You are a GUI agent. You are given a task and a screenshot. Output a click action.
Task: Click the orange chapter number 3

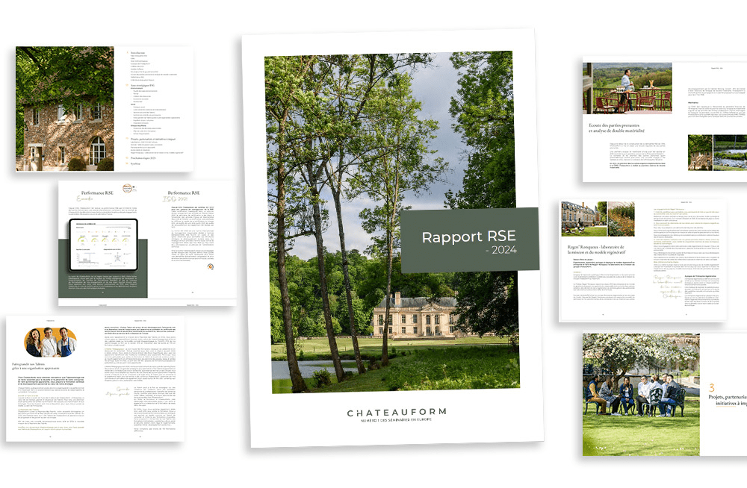(711, 389)
